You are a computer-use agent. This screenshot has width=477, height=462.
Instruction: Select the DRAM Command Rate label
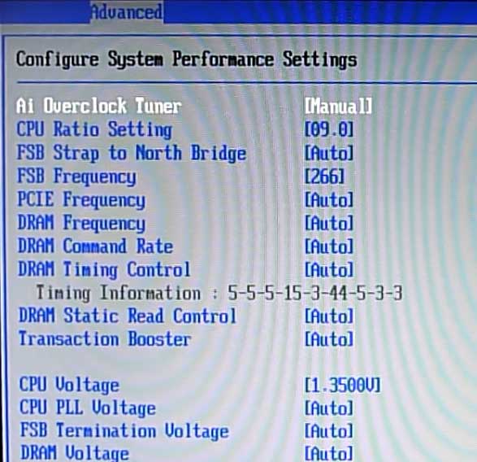click(96, 246)
